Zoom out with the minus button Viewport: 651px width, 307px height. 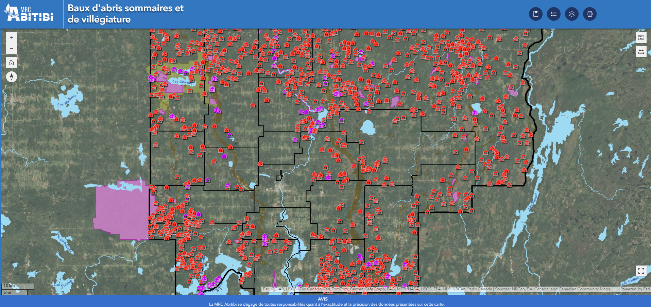click(x=12, y=48)
